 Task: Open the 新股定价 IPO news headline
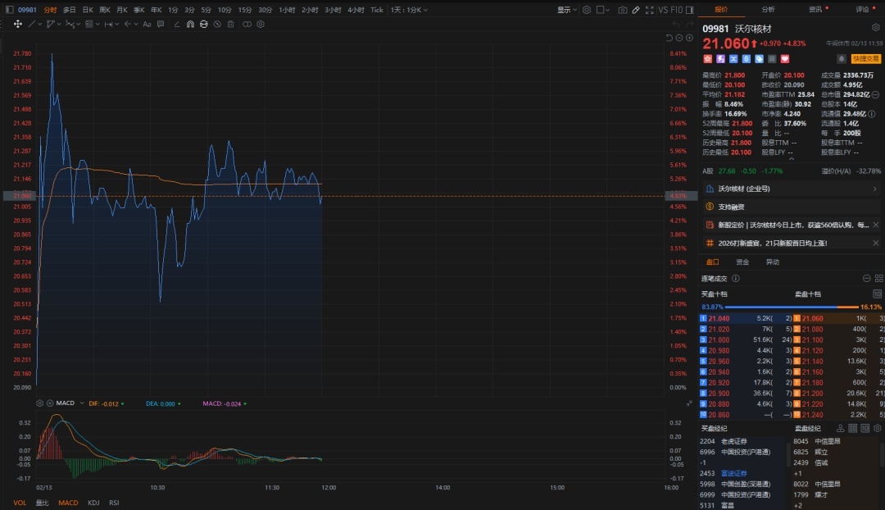789,225
